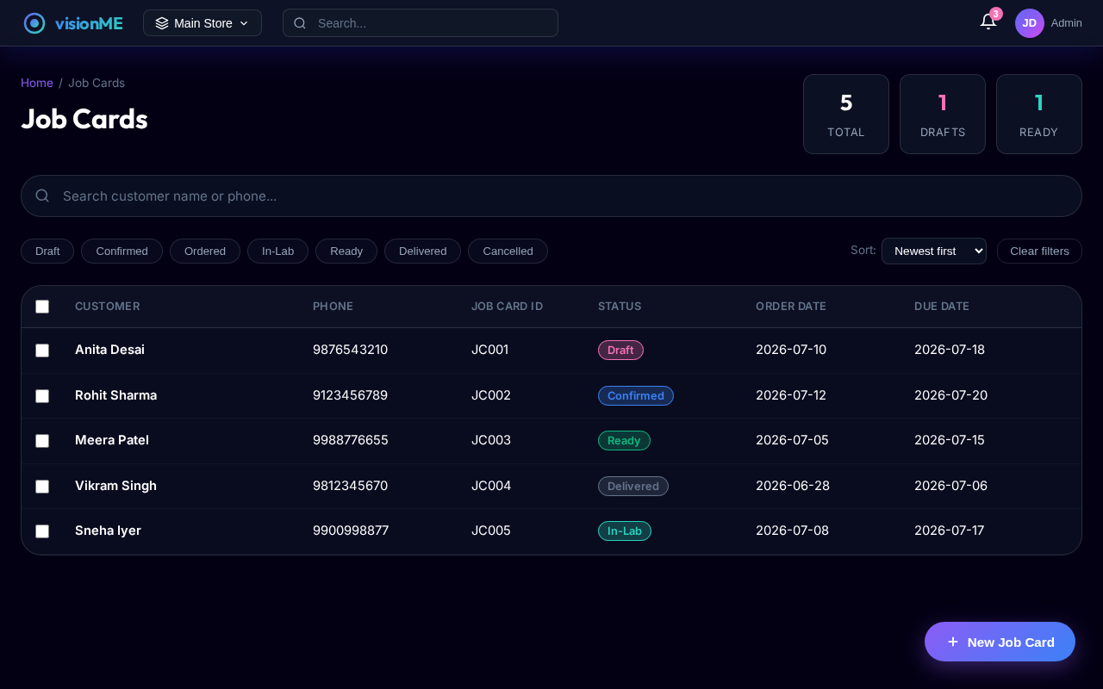Viewport: 1103px width, 689px height.
Task: Click phone number 9988776655
Action: [x=351, y=440]
